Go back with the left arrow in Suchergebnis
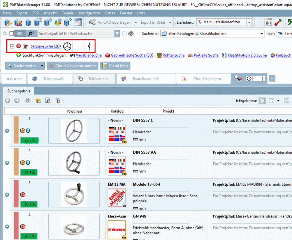This screenshot has width=292, height=240. [8, 101]
